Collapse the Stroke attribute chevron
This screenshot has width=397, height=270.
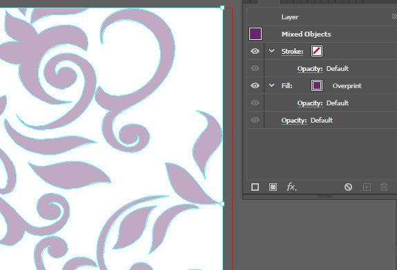271,51
